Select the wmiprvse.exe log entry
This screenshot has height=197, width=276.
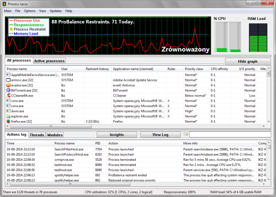click(136, 160)
